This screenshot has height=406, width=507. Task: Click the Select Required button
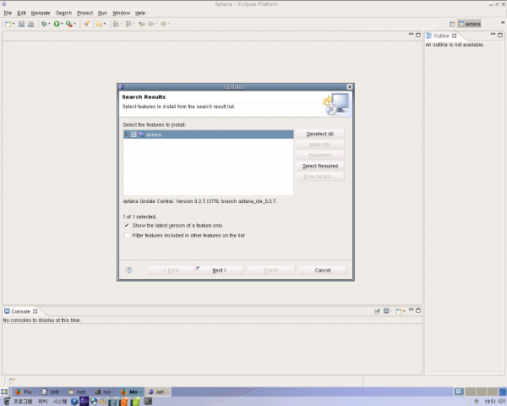pos(320,166)
